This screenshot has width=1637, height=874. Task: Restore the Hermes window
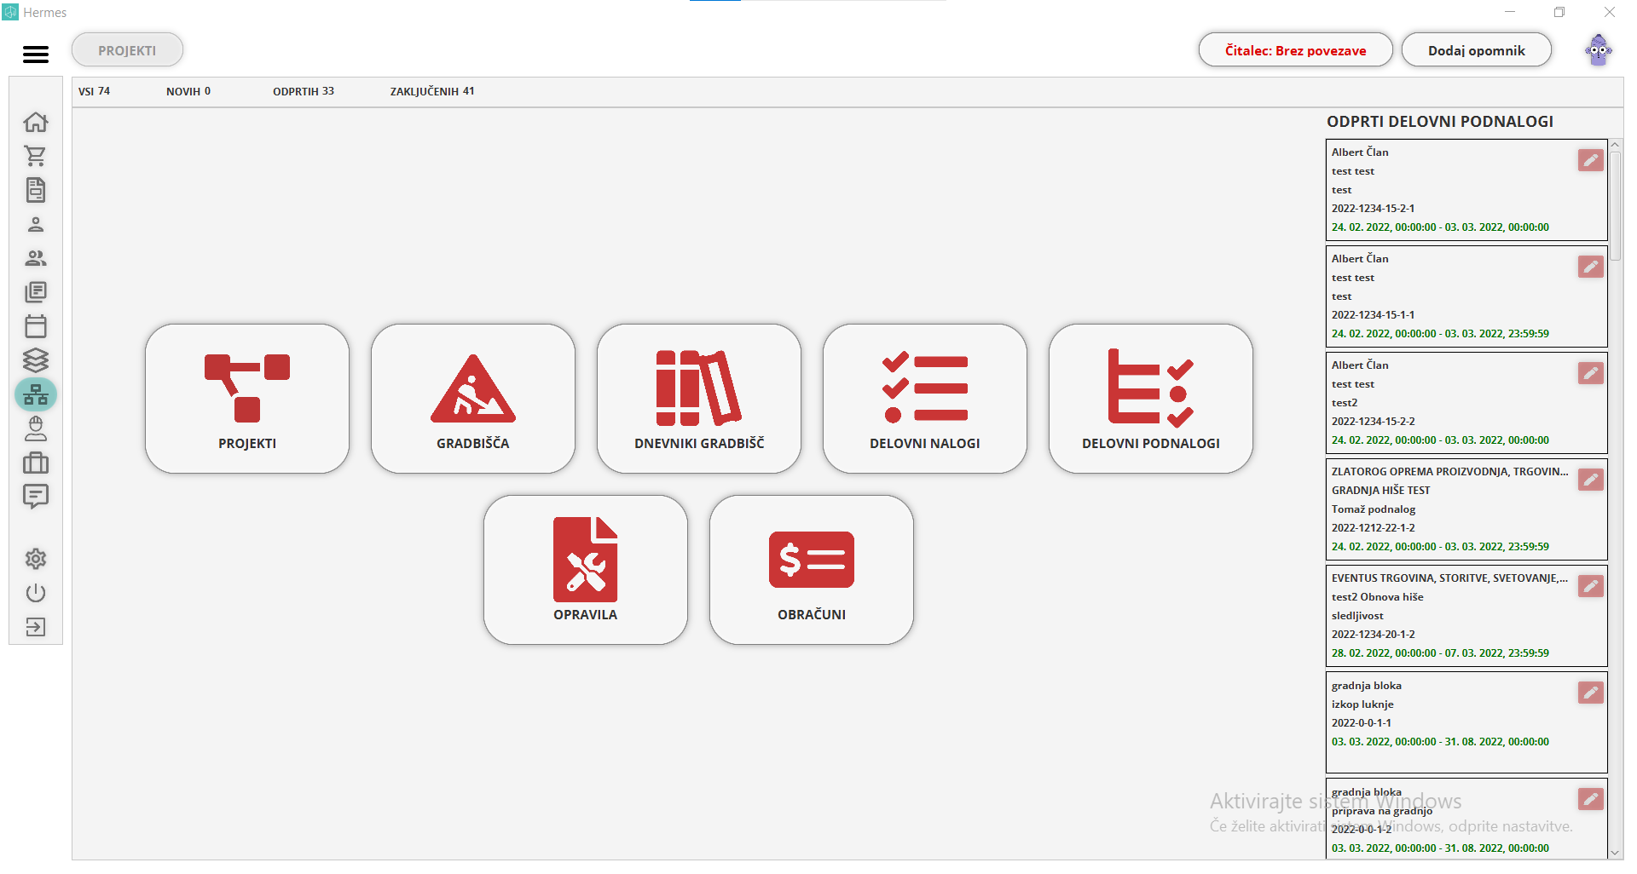click(x=1559, y=12)
